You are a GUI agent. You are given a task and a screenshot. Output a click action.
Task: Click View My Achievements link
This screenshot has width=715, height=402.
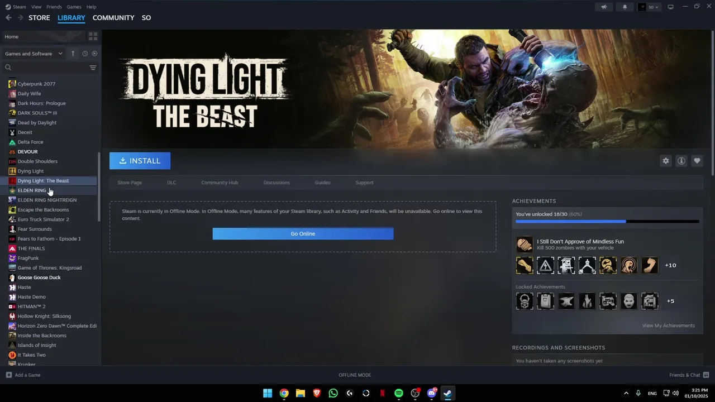point(668,326)
